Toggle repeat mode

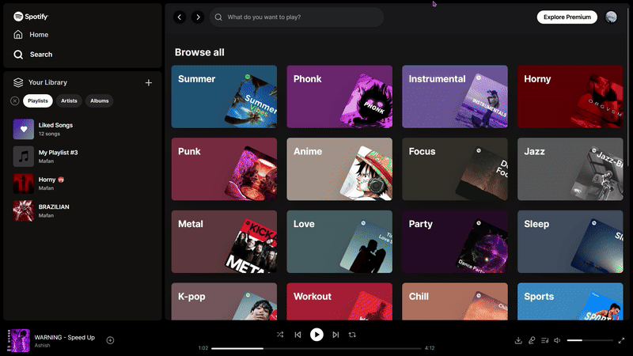352,335
